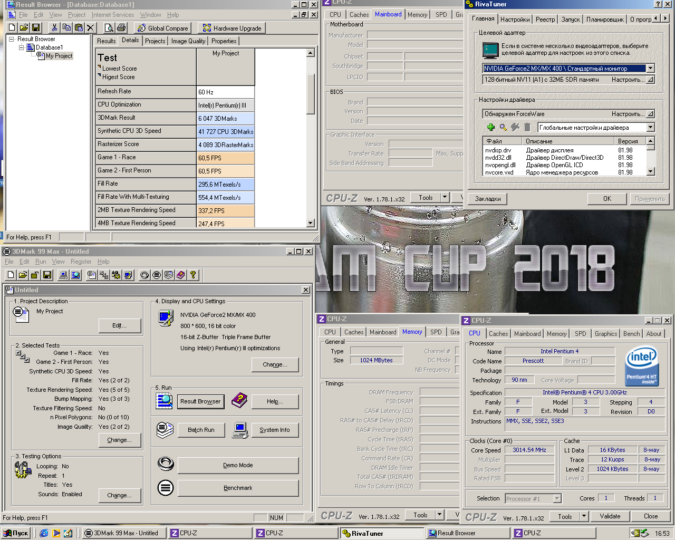Switch to Image Quality tab in Result Browser

[x=188, y=41]
